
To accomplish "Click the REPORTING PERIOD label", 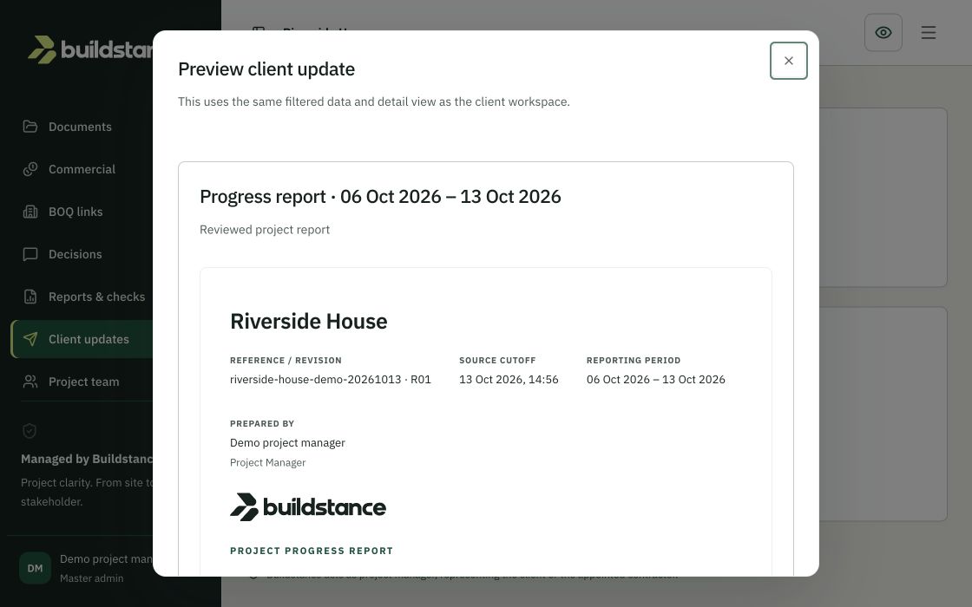I will [634, 360].
